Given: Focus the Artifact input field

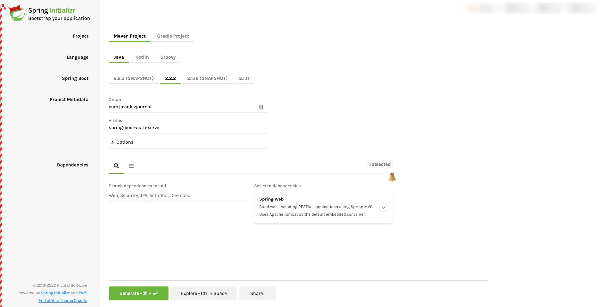Looking at the screenshot, I should [188, 128].
